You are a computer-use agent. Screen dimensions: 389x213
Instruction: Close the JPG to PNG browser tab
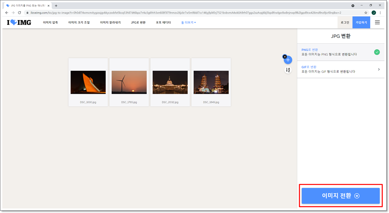[x=48, y=5]
